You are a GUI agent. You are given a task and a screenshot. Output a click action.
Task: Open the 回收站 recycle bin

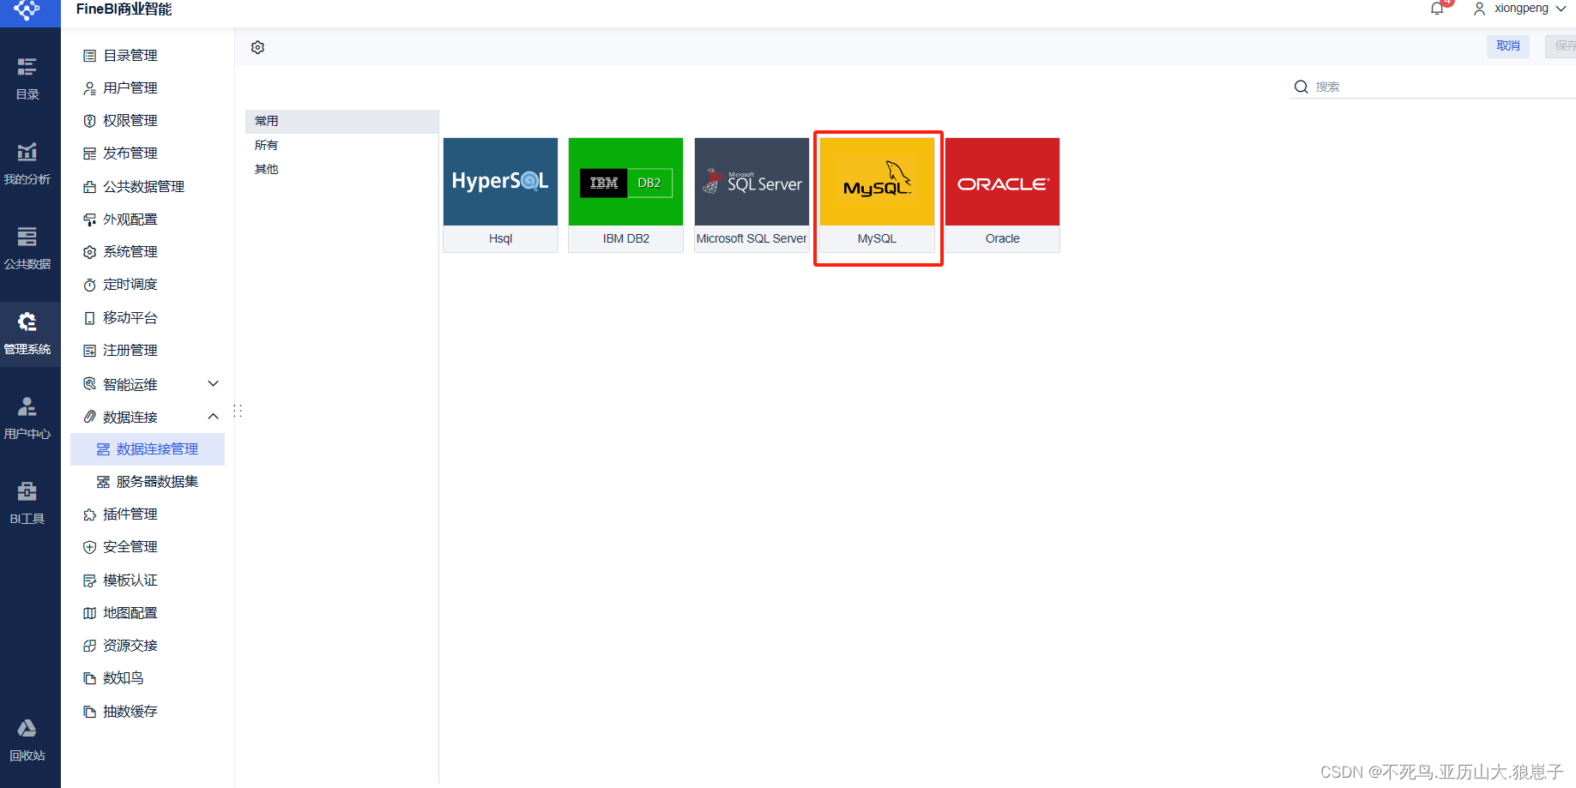pyautogui.click(x=27, y=739)
